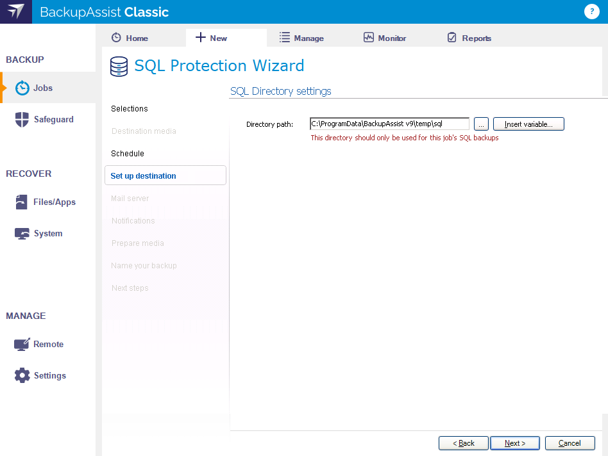Click the Monitor activity icon

coord(368,38)
